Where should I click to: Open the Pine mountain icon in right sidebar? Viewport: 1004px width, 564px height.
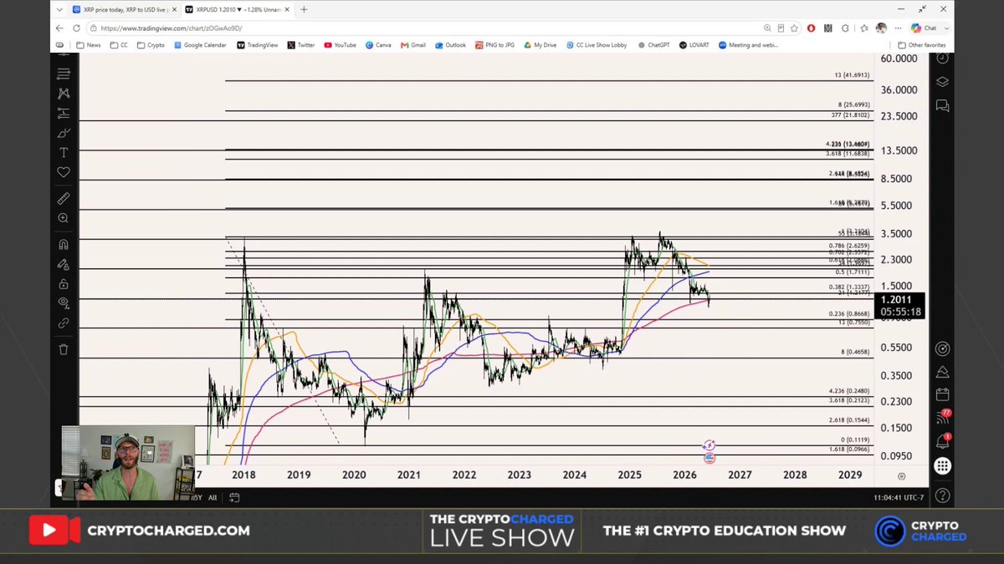[x=943, y=372]
